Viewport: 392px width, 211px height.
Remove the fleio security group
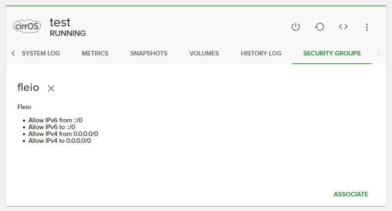[x=51, y=88]
